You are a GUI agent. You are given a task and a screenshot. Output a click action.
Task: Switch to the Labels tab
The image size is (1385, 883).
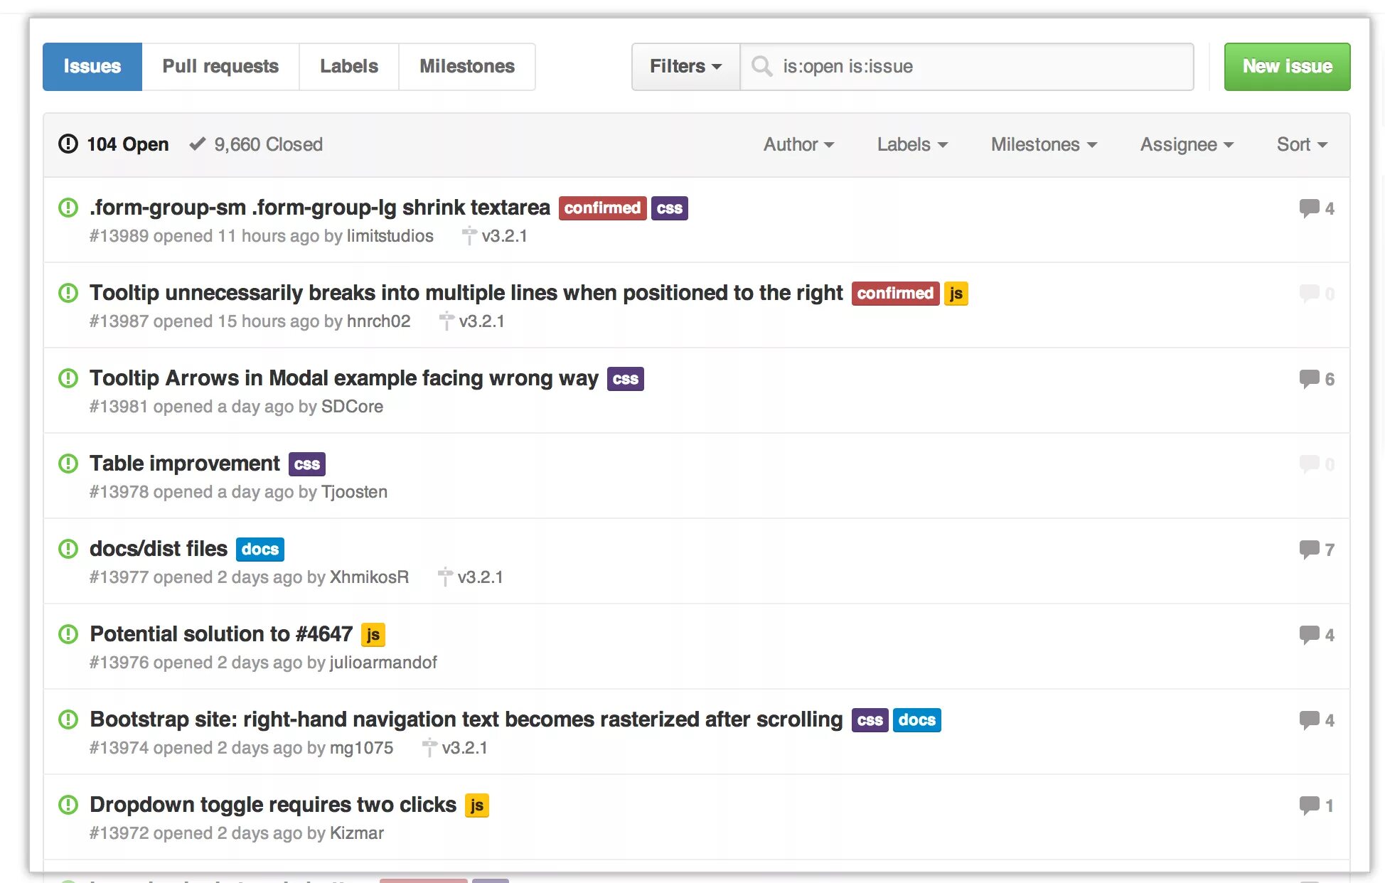(x=347, y=65)
